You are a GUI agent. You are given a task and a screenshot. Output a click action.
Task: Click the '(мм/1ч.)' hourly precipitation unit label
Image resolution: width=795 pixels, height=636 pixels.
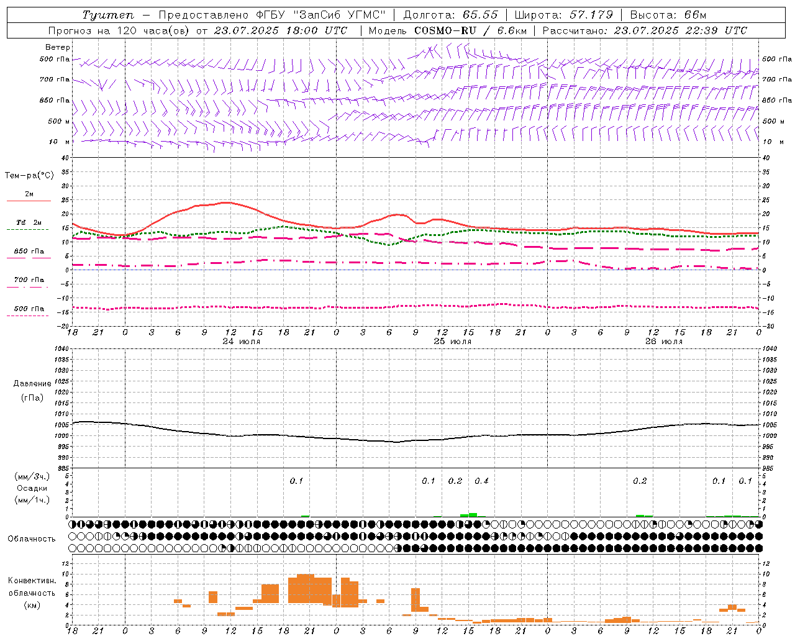(x=33, y=500)
